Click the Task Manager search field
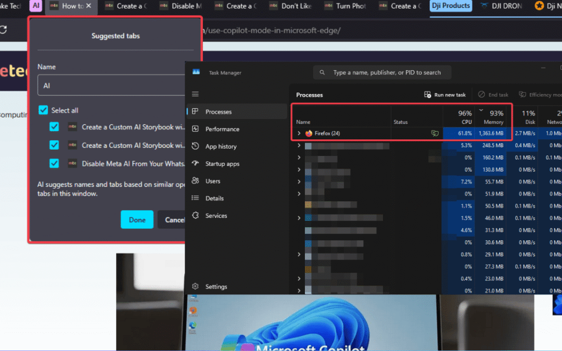This screenshot has height=351, width=562. tap(382, 72)
